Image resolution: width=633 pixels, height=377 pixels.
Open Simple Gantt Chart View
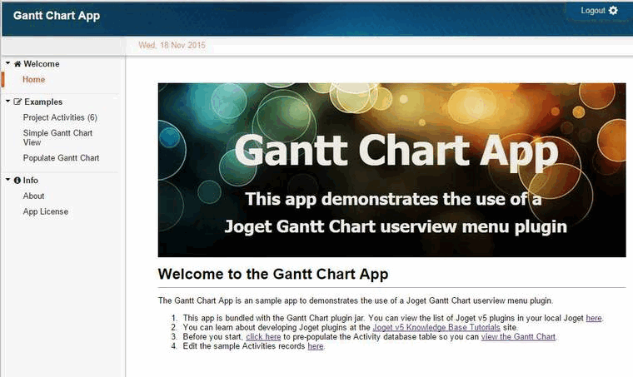57,137
